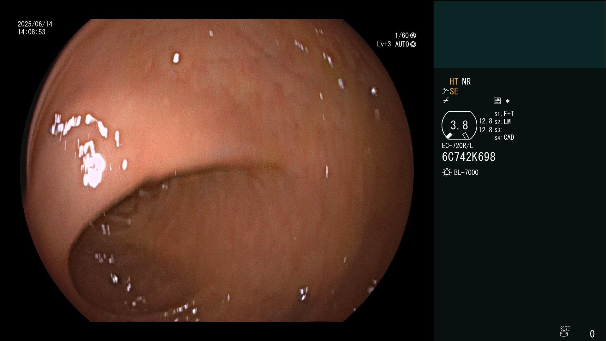
Task: Click the 1/60 shutter speed value
Action: 402,35
